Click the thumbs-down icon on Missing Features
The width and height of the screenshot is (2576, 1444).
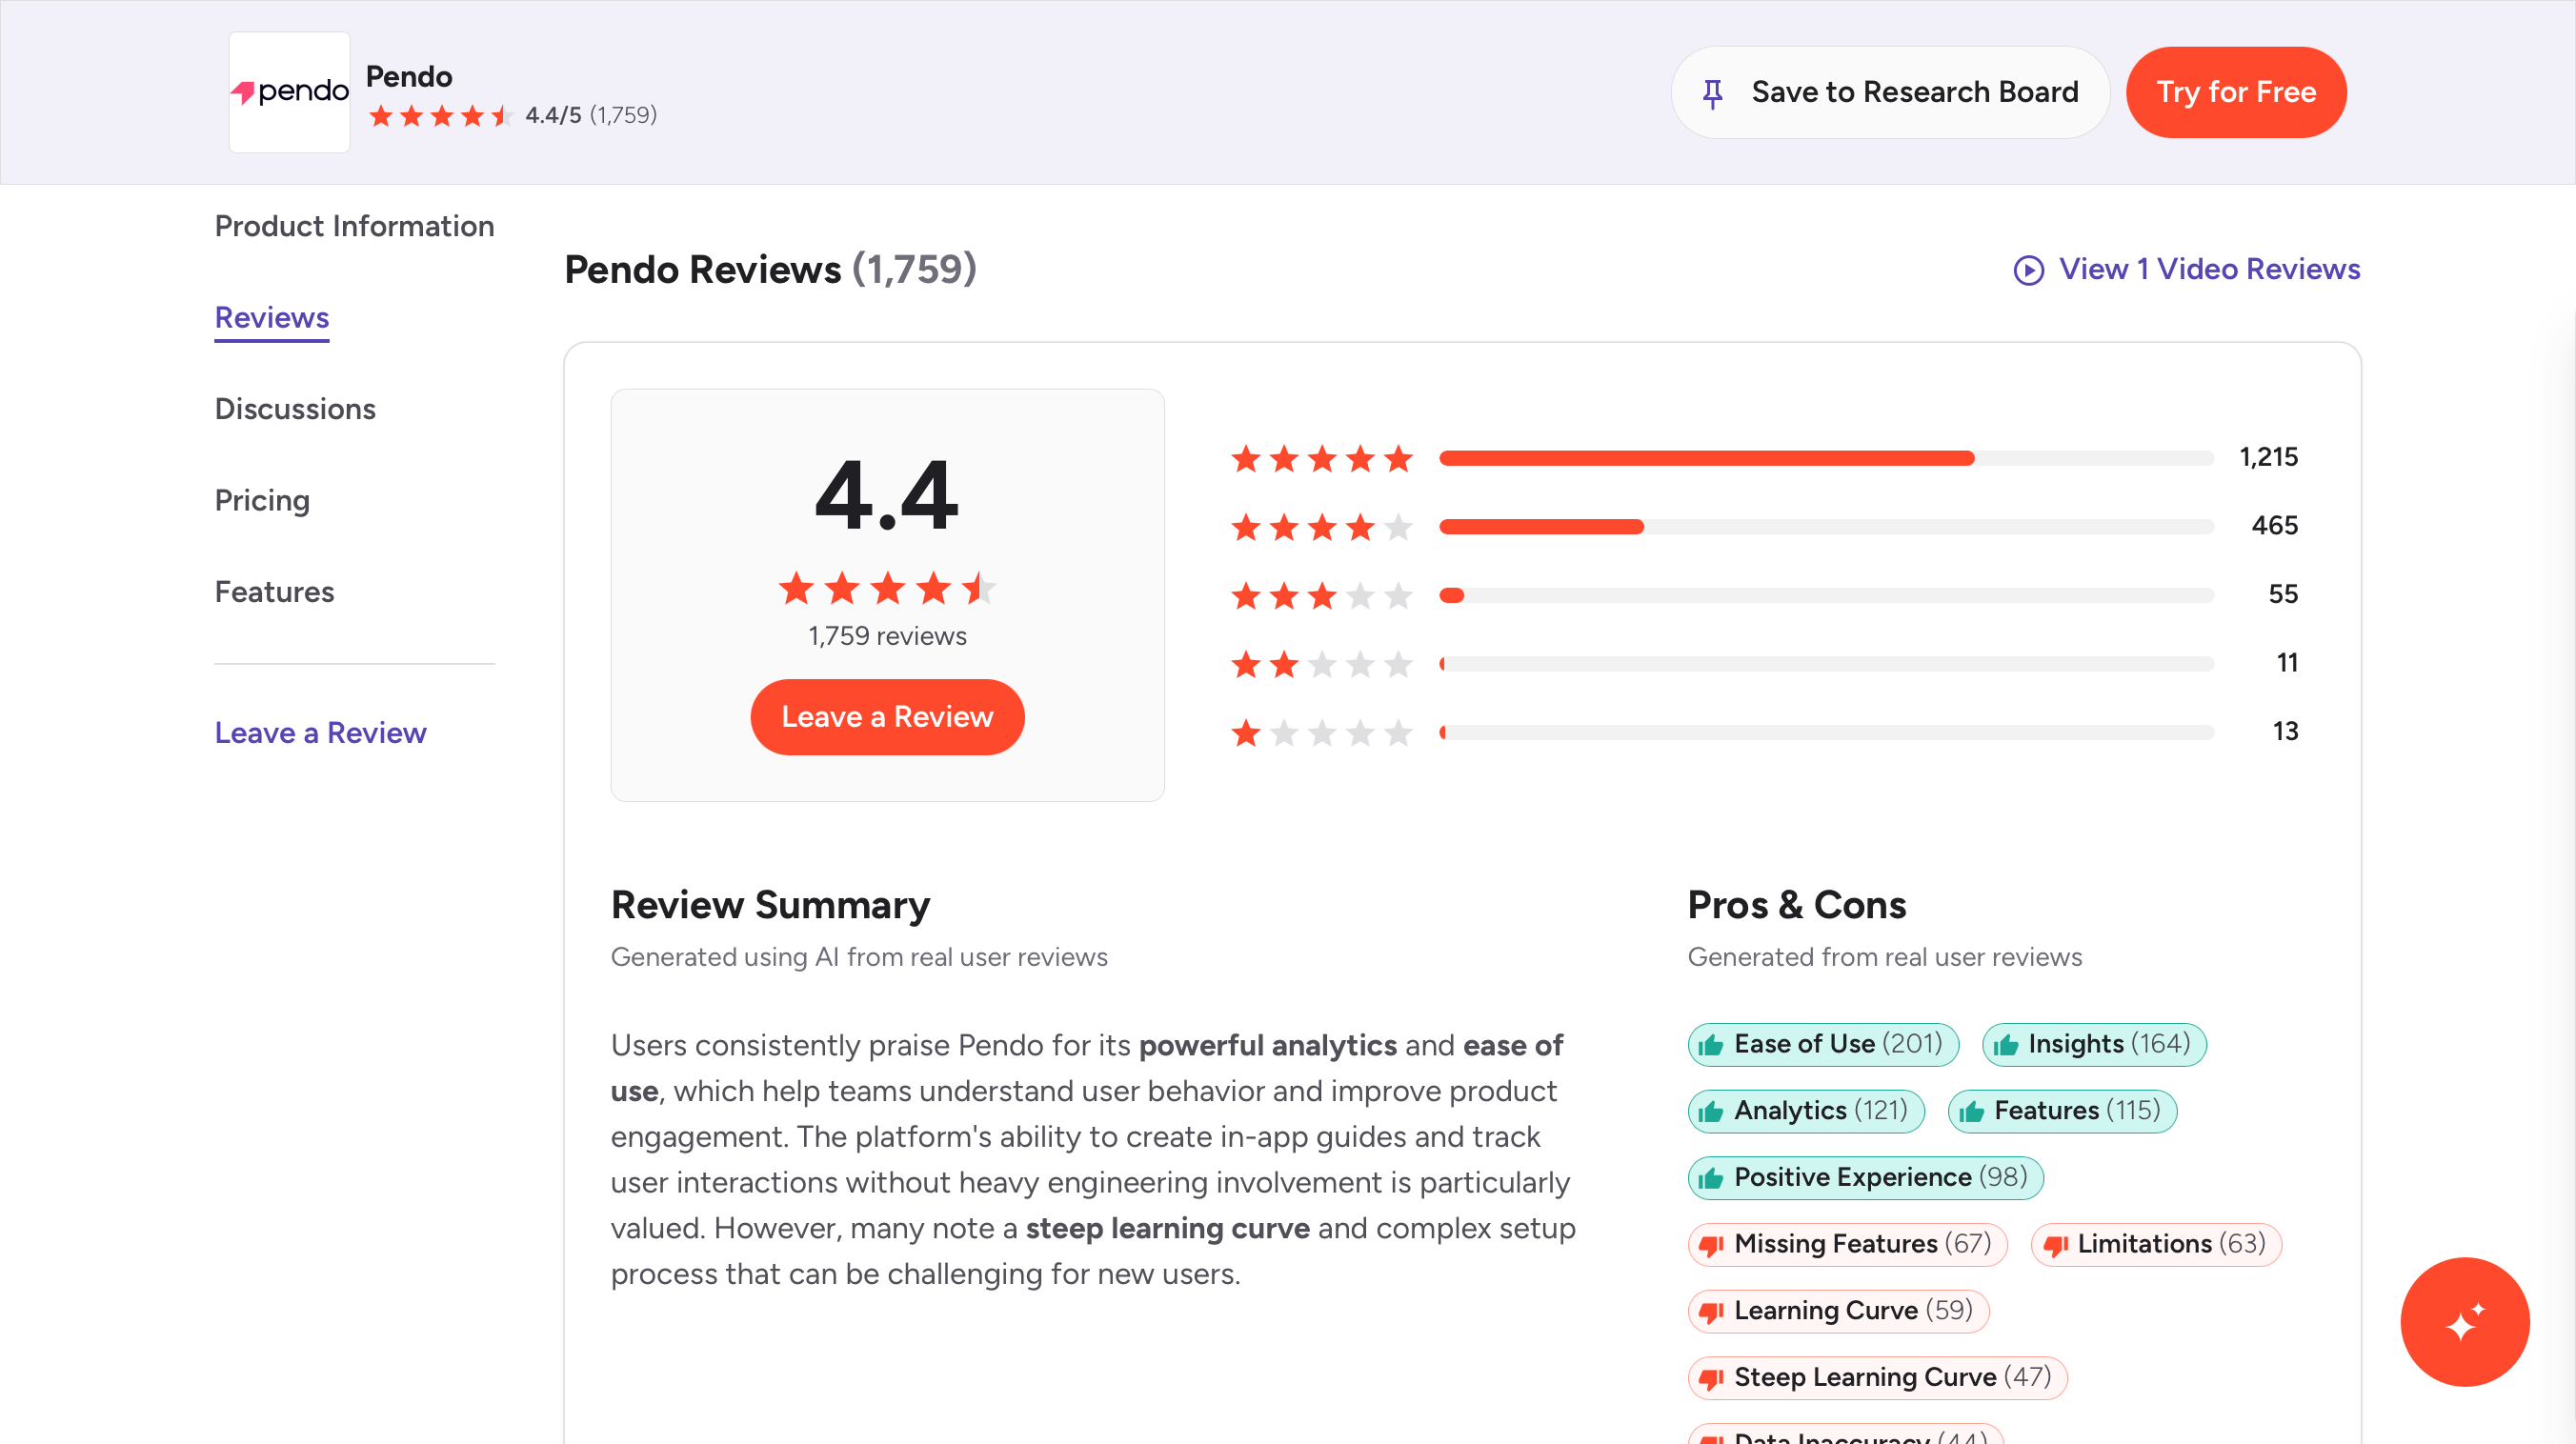[1711, 1245]
